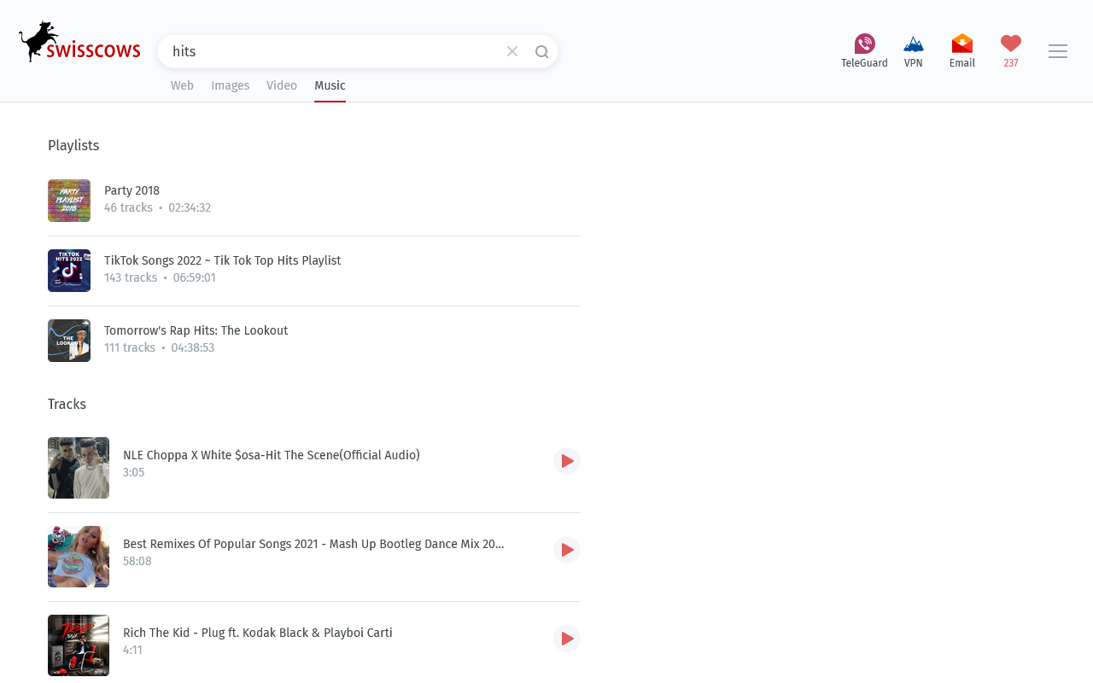
Task: Open the Party 2018 playlist thumbnail
Action: (x=69, y=201)
